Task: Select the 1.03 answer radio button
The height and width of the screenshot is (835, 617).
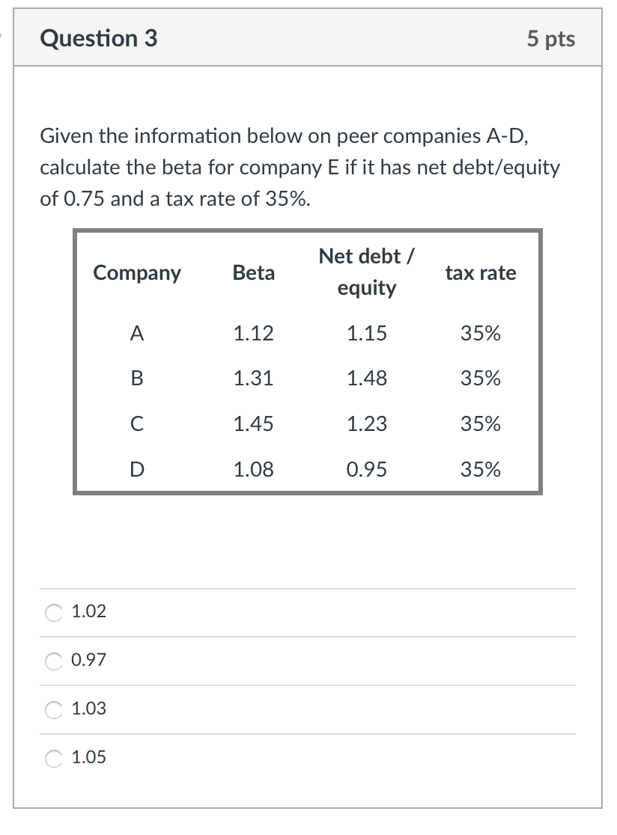Action: click(52, 709)
